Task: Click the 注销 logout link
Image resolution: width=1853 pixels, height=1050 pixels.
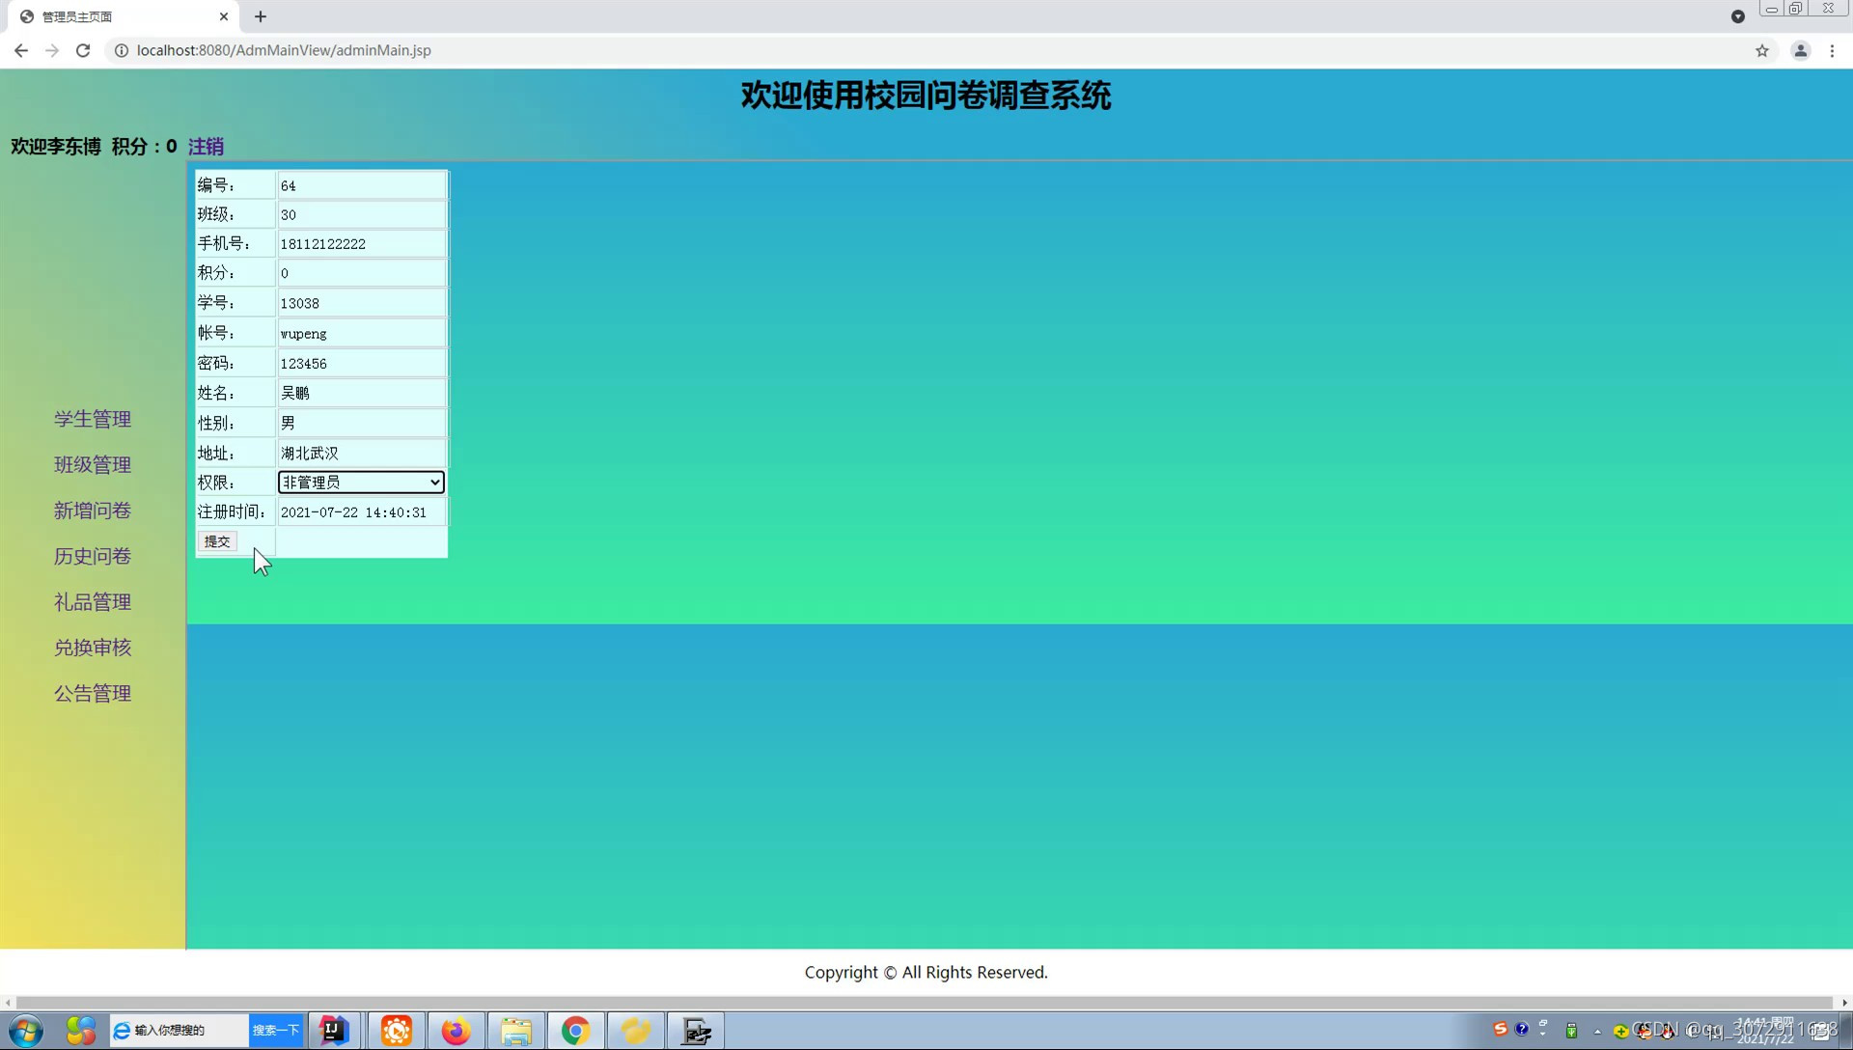Action: [x=206, y=147]
